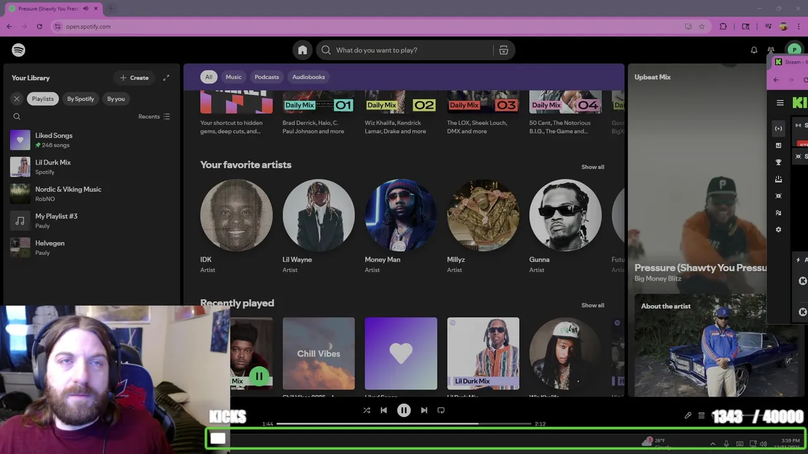Viewport: 808px width, 454px height.
Task: Seek within the song progress bar
Action: point(404,424)
